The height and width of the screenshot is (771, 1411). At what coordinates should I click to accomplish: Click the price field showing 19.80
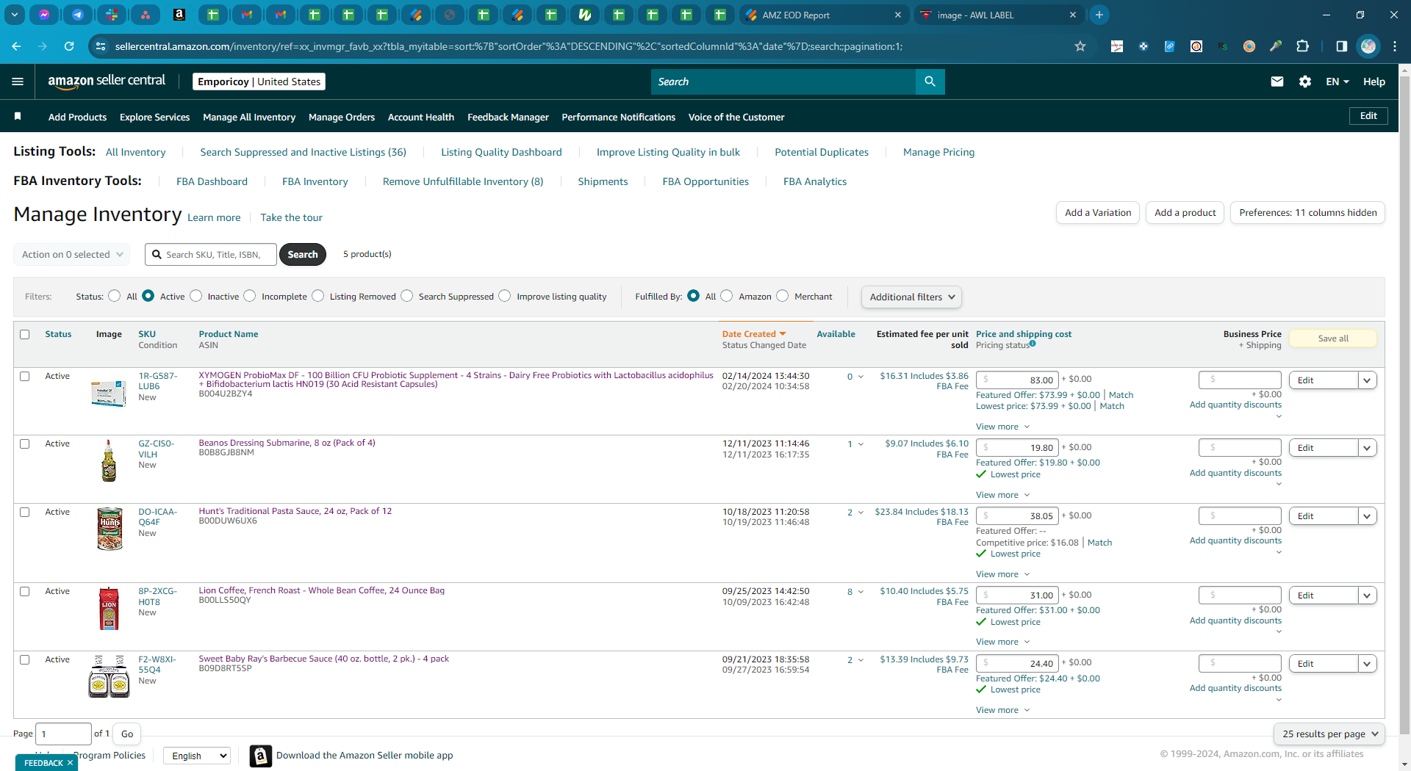(1017, 448)
